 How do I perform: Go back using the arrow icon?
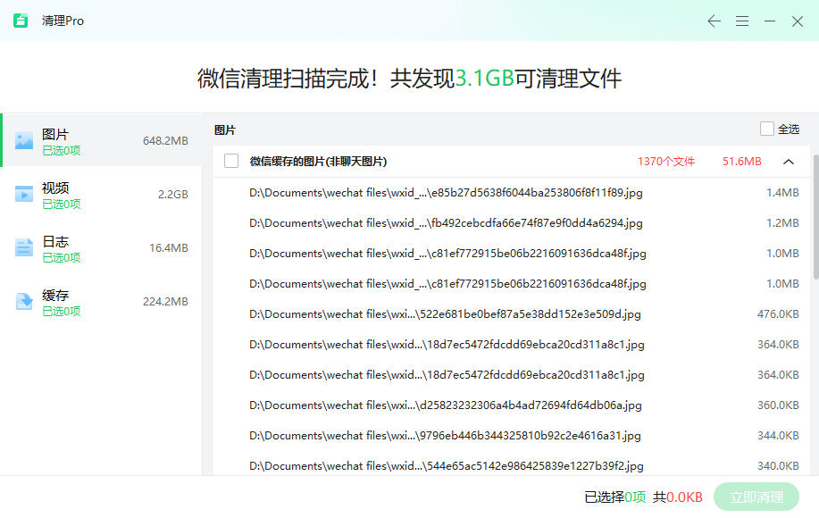click(x=714, y=21)
